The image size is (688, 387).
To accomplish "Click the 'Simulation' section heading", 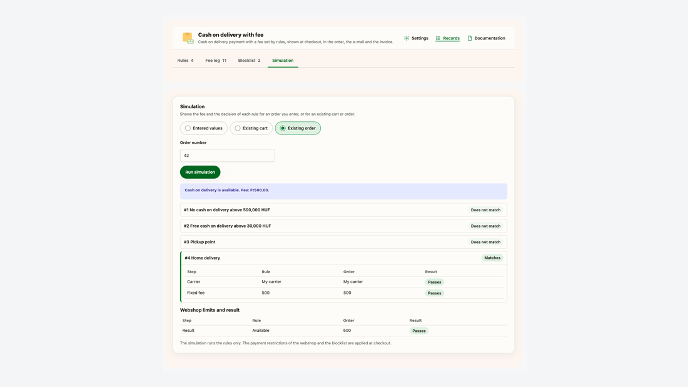I will [192, 107].
